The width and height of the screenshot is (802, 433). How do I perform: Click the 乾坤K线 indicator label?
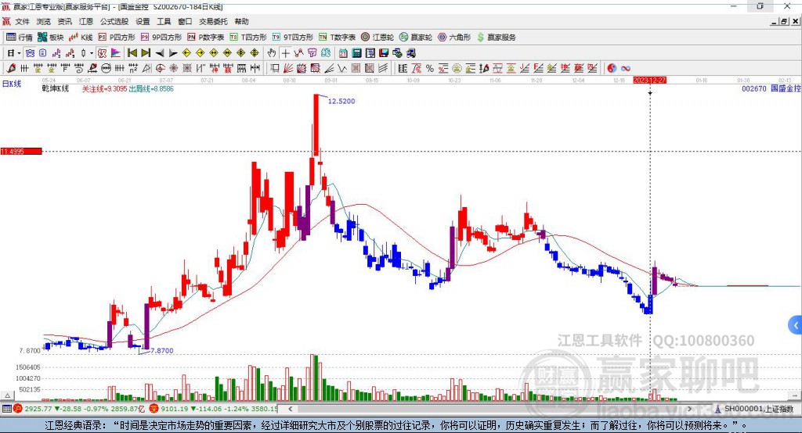pos(56,89)
